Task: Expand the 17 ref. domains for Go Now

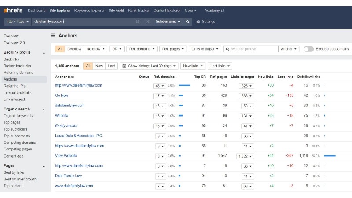Action: [160, 96]
